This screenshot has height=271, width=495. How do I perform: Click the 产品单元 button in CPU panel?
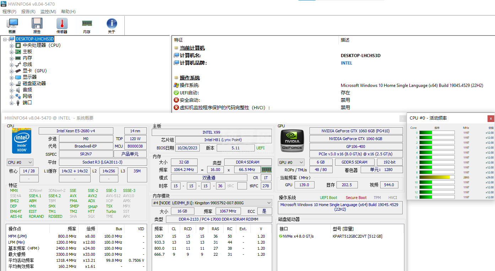pos(130,154)
